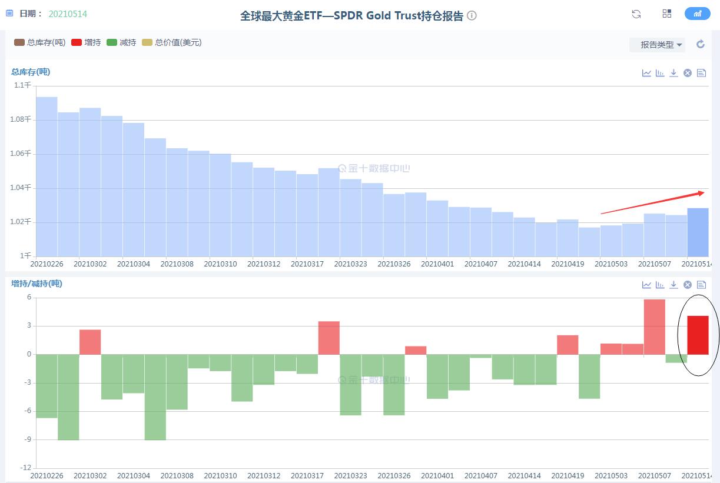Image resolution: width=720 pixels, height=483 pixels.
Task: Click the sync refresh icon at top
Action: (x=636, y=14)
